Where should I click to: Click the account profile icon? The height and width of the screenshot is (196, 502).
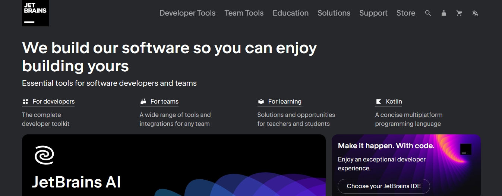pyautogui.click(x=443, y=13)
